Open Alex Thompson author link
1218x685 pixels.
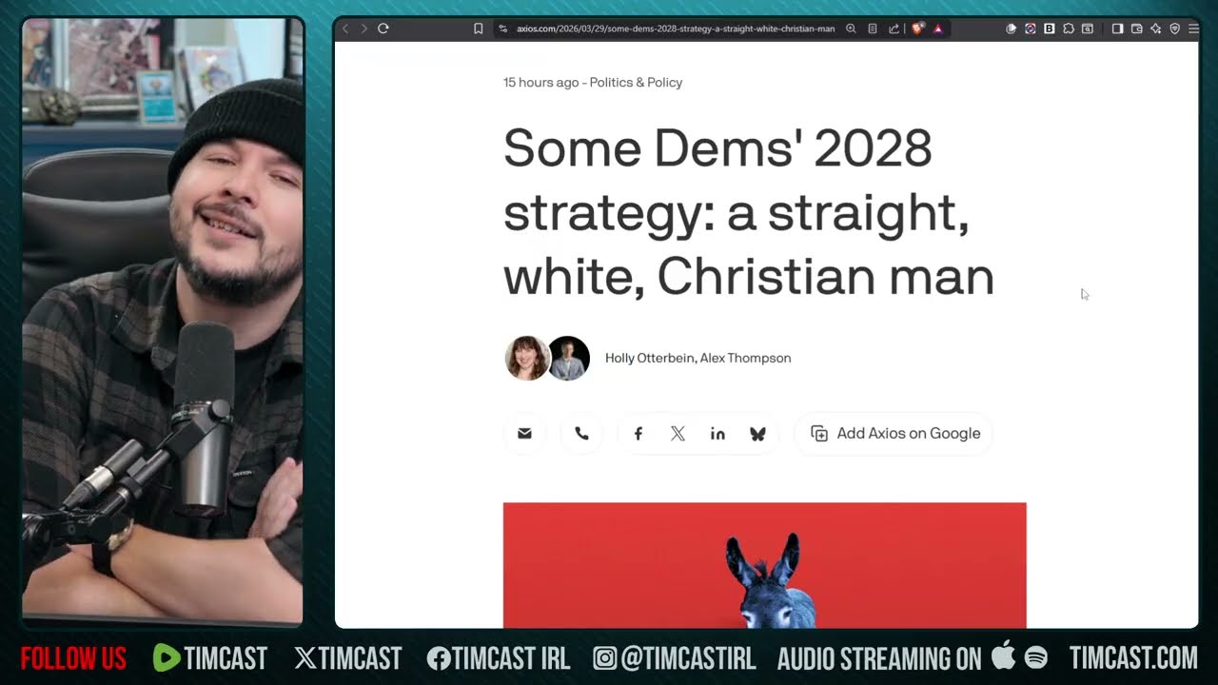pyautogui.click(x=745, y=359)
